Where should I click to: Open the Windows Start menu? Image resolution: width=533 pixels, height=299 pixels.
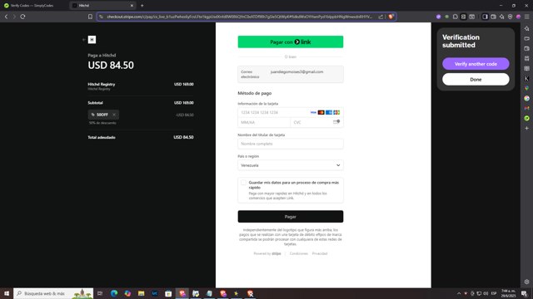(7, 293)
